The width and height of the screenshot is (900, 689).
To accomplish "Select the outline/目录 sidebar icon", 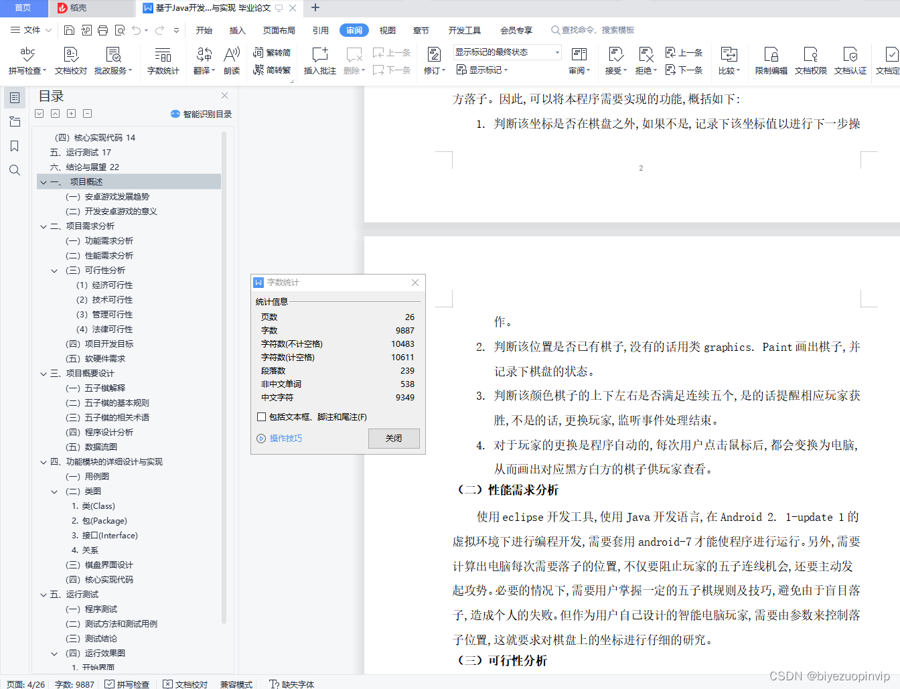I will pyautogui.click(x=15, y=98).
